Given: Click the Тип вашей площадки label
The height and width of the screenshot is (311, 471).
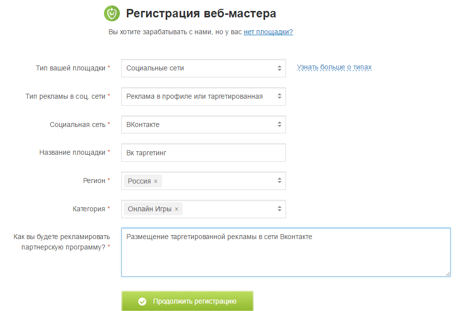Looking at the screenshot, I should tap(71, 68).
